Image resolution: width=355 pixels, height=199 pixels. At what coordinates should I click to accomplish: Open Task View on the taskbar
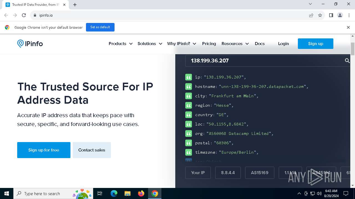click(100, 193)
